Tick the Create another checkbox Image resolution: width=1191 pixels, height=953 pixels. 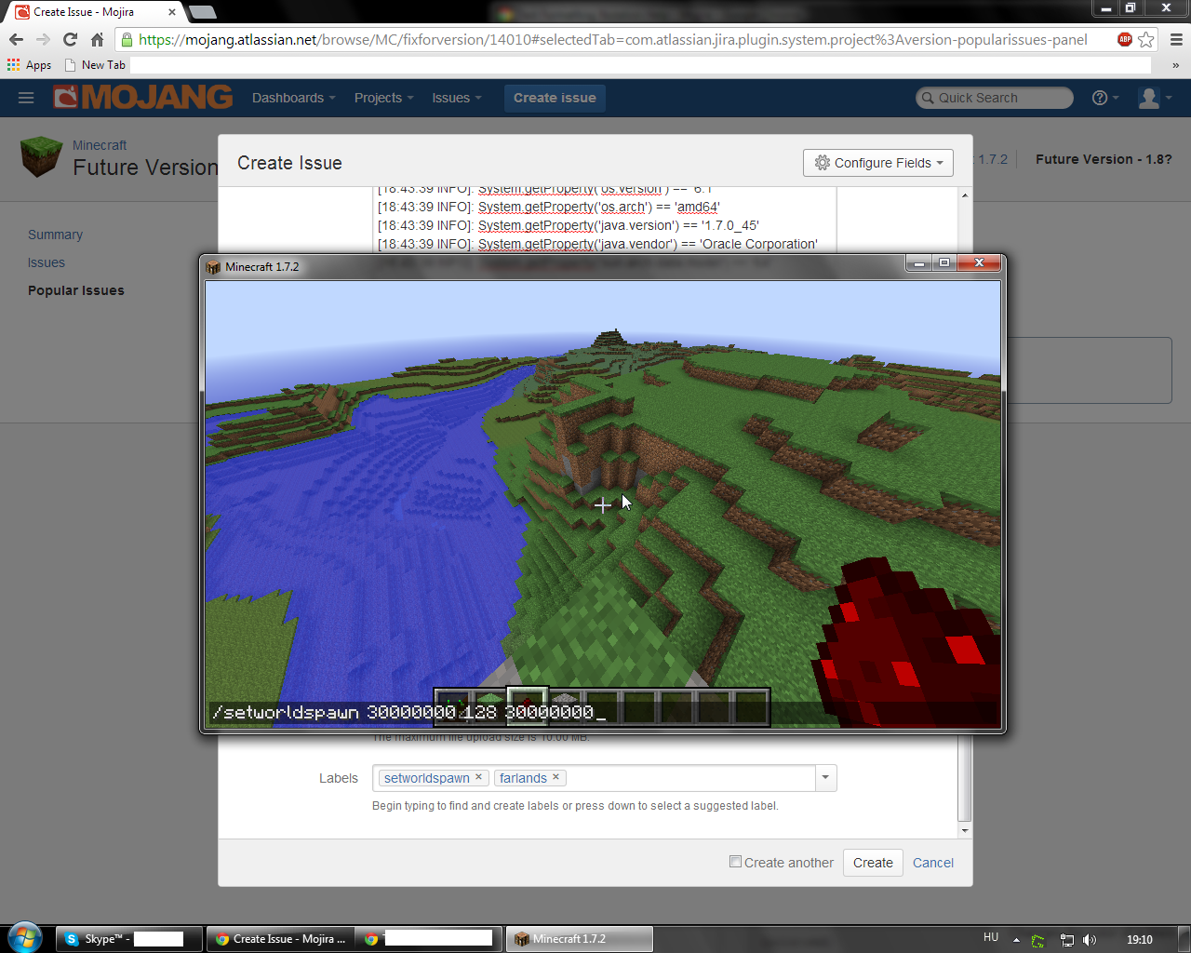click(735, 862)
